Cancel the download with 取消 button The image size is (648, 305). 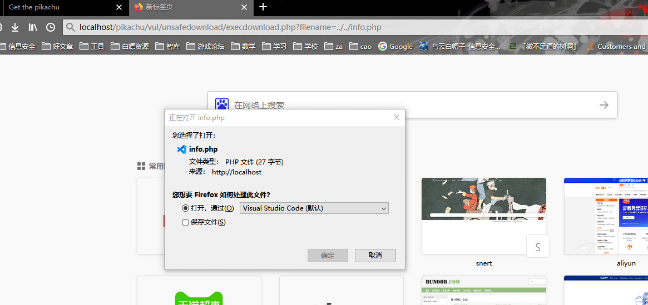coord(375,256)
